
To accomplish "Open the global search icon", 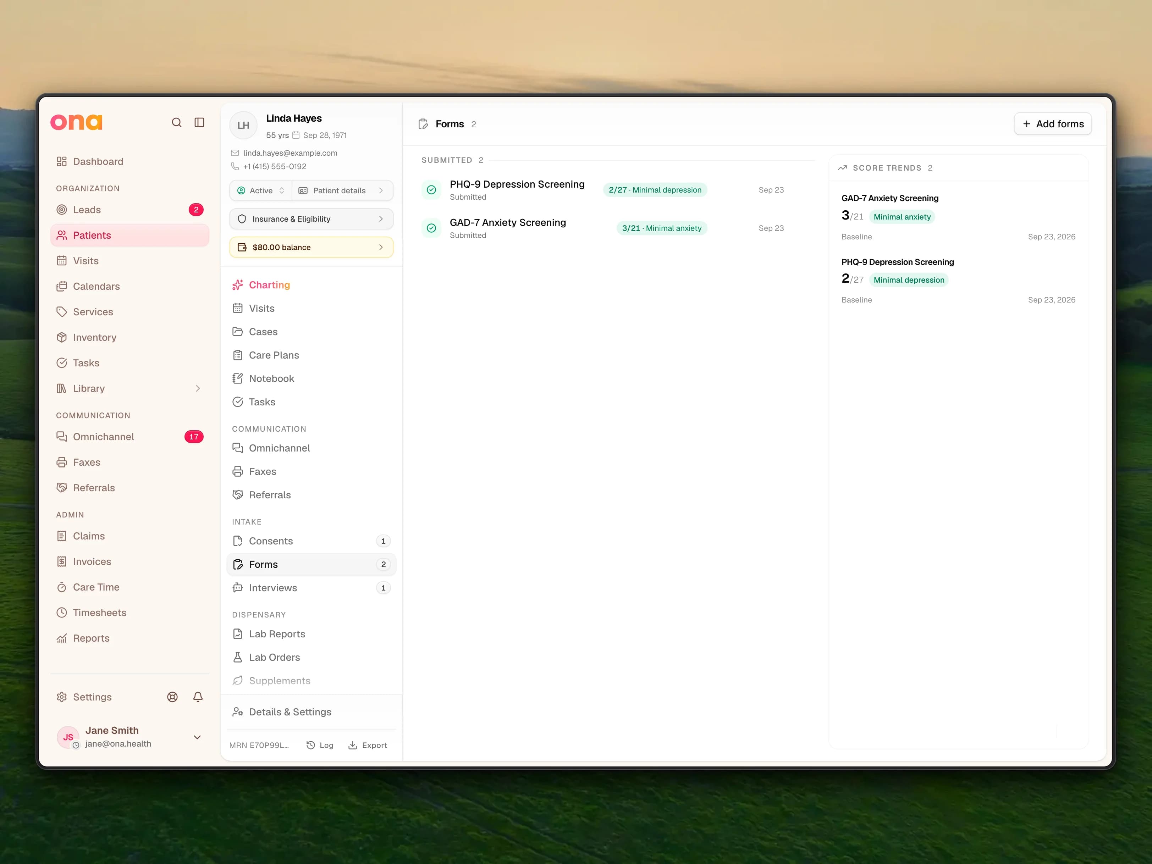I will click(x=177, y=122).
